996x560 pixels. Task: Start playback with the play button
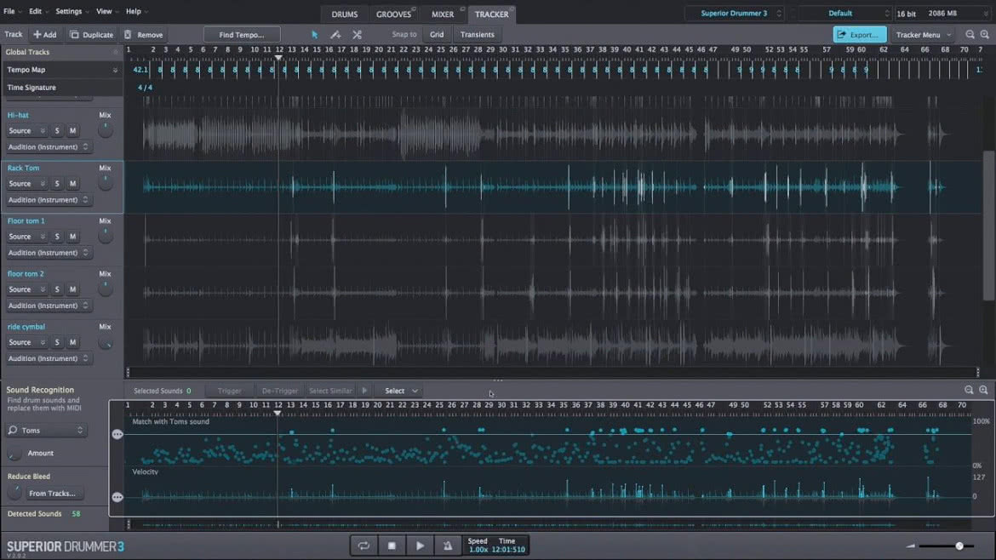420,546
